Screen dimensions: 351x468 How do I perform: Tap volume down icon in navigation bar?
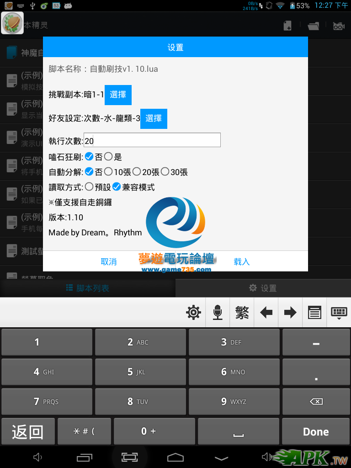tap(37, 457)
